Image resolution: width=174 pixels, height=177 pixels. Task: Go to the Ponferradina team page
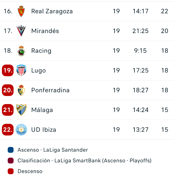50,90
